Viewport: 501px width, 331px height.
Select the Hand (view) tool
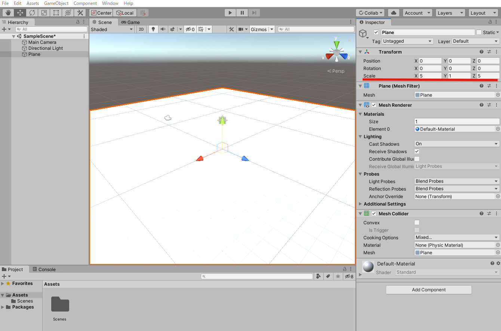point(8,12)
